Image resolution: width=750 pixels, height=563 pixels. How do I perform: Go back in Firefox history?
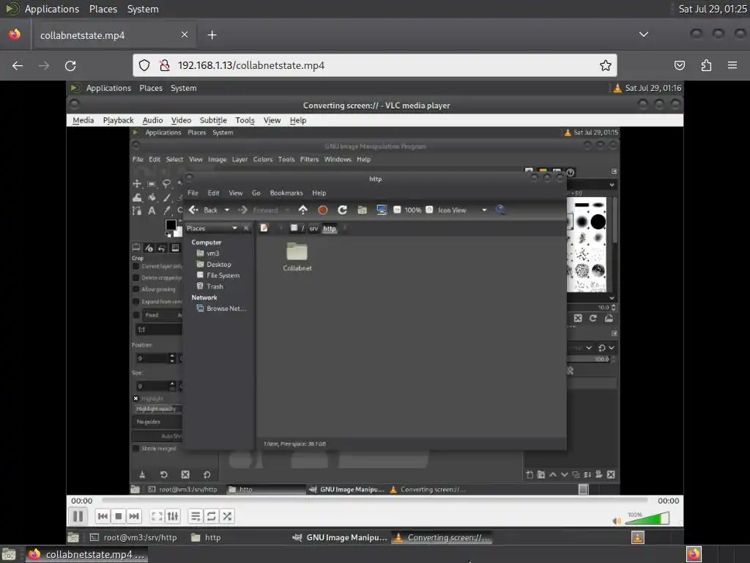click(18, 65)
